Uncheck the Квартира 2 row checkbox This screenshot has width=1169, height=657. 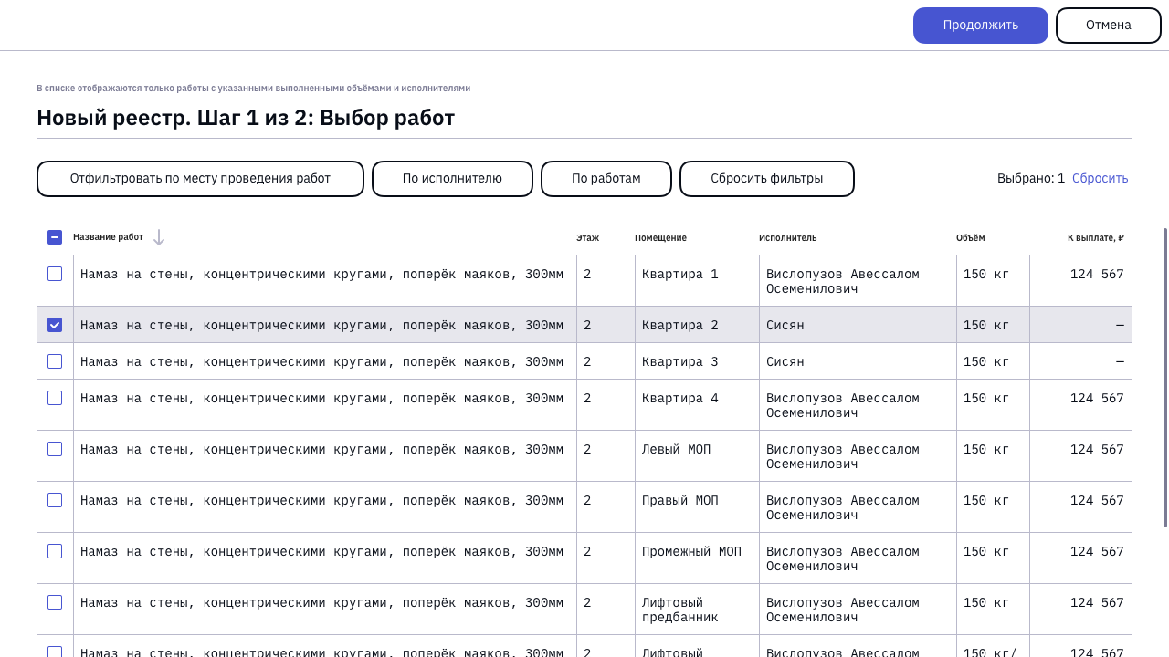coord(55,325)
